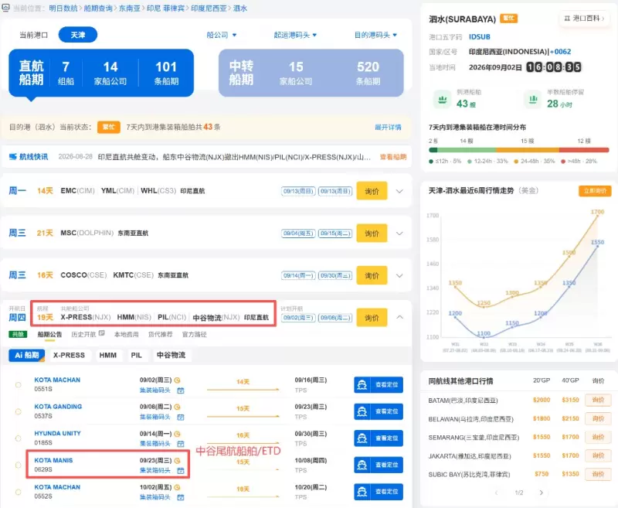Open the 展开详情 link
This screenshot has width=618, height=508.
coord(388,127)
